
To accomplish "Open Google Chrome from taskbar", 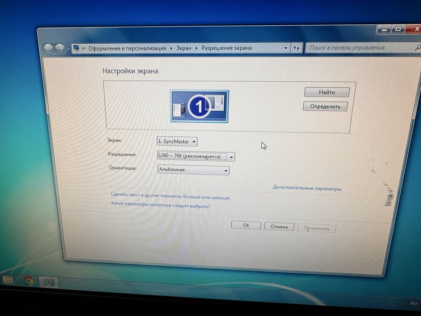I will coord(29,281).
